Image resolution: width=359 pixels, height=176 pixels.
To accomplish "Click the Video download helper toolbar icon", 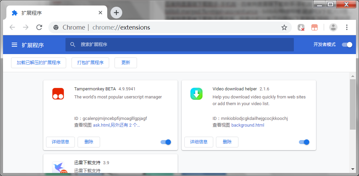I will pos(301,28).
